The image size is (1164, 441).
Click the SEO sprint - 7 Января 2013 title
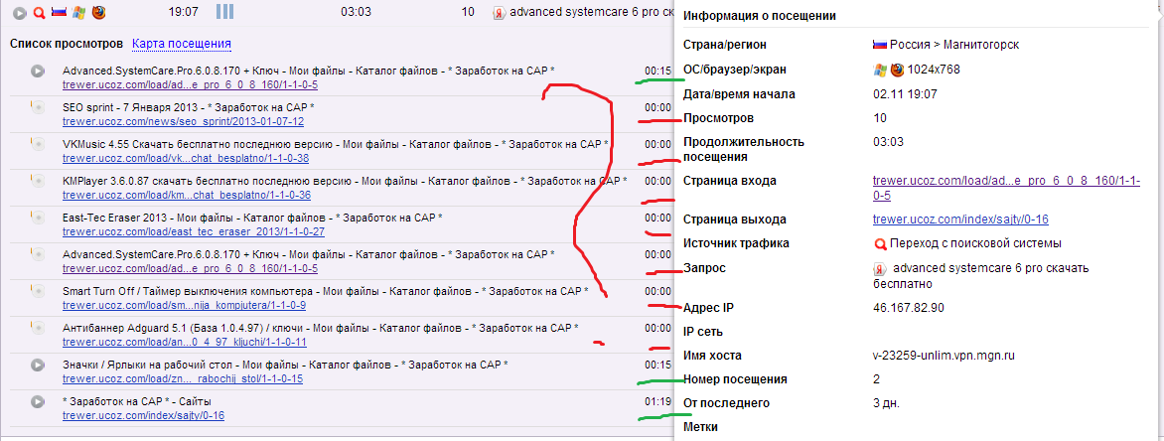[x=189, y=107]
